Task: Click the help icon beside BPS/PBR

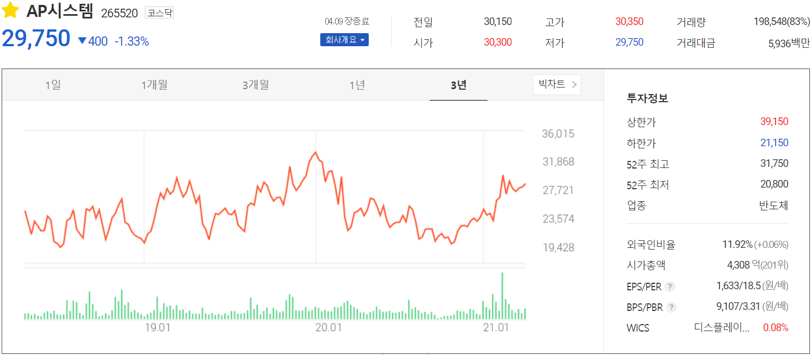Action: point(672,308)
